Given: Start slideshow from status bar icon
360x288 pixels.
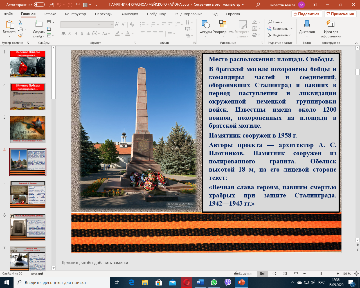Looking at the screenshot, I should [x=296, y=274].
